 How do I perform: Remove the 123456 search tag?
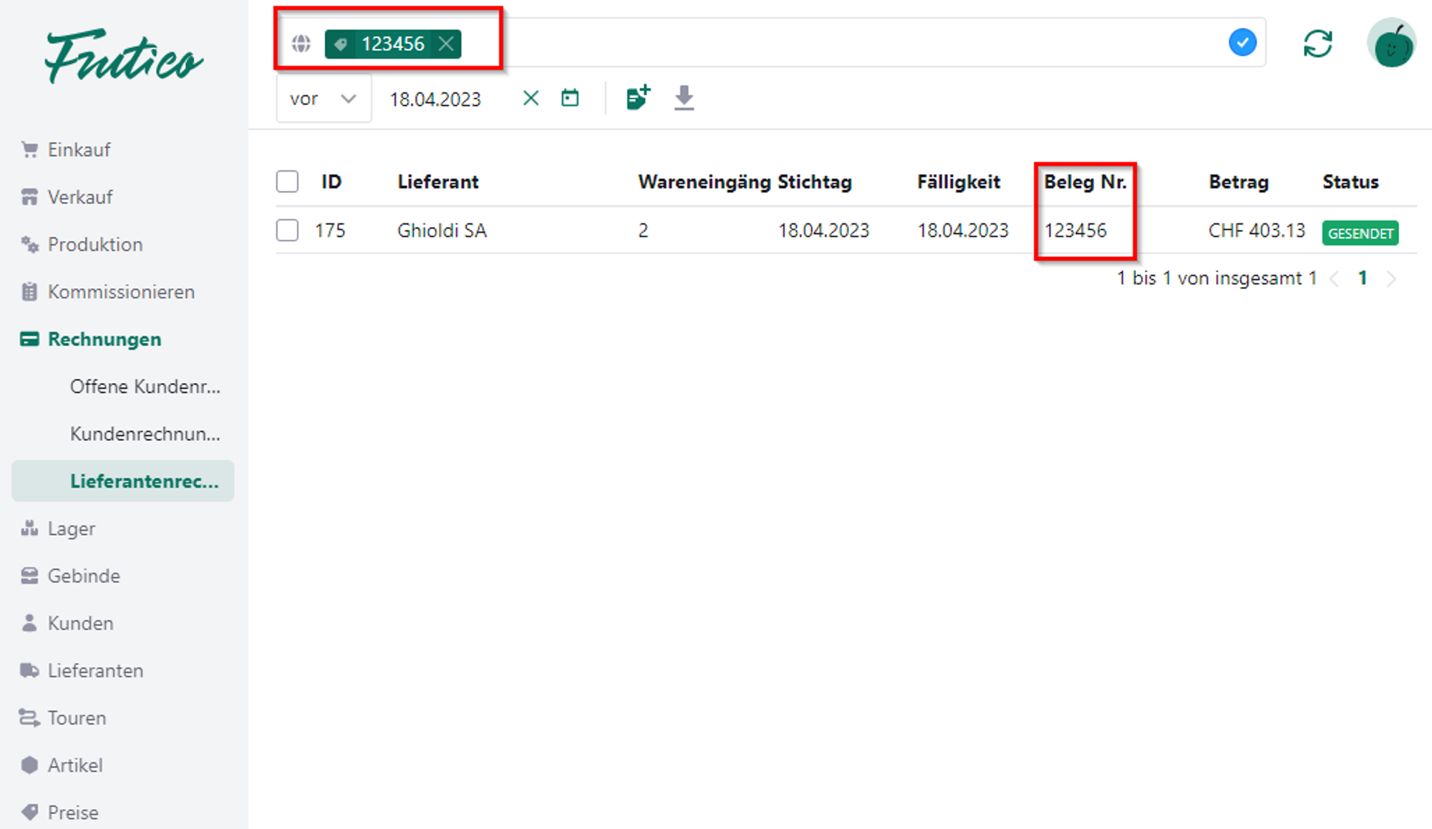pos(446,44)
